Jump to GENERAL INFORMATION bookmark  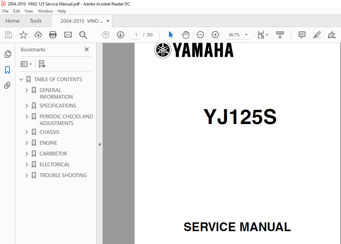pyautogui.click(x=56, y=94)
